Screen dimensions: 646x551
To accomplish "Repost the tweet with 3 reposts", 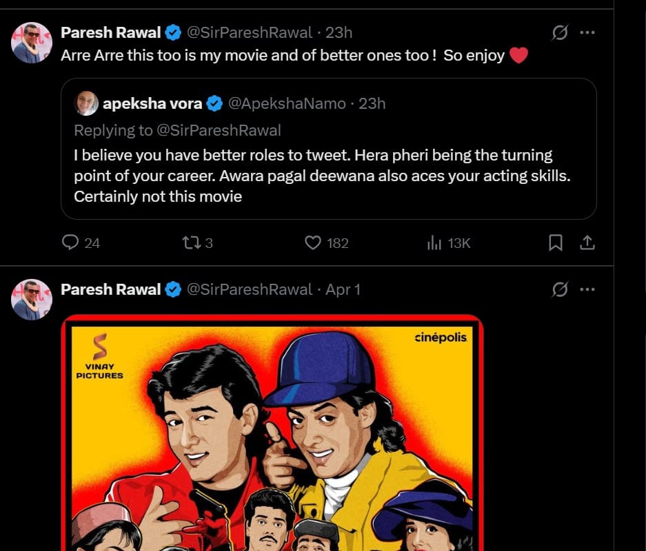I will (198, 243).
